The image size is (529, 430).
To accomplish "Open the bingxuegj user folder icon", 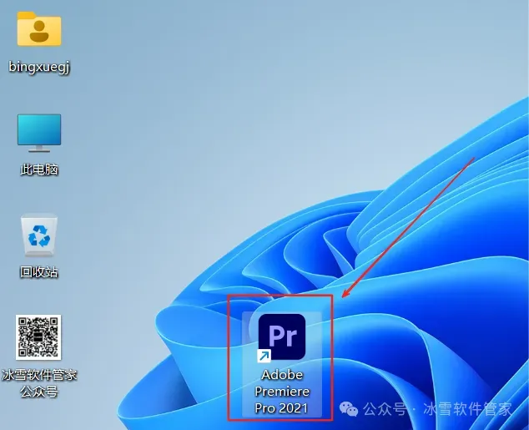I will click(x=39, y=28).
